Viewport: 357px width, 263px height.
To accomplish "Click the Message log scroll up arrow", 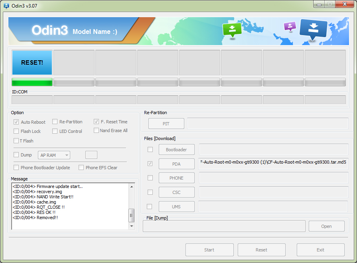I will (132, 187).
